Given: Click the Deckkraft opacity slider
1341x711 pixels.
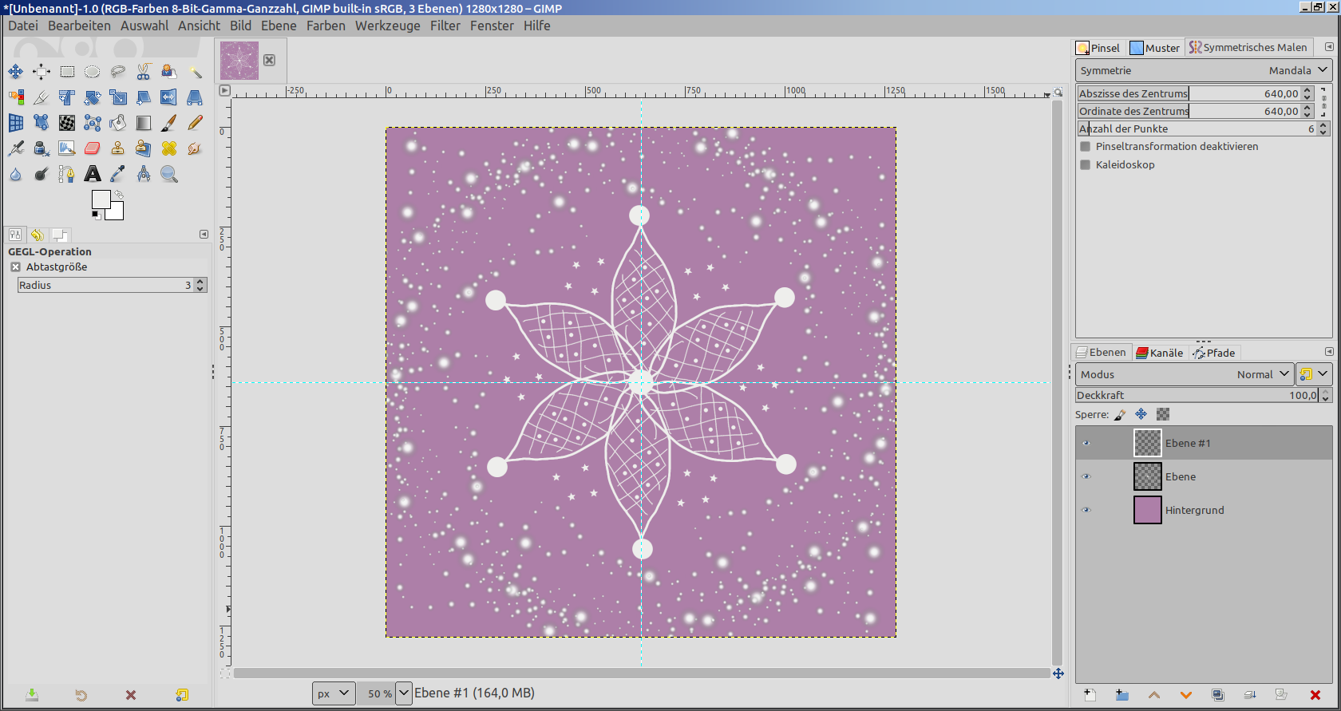Looking at the screenshot, I should [x=1196, y=395].
